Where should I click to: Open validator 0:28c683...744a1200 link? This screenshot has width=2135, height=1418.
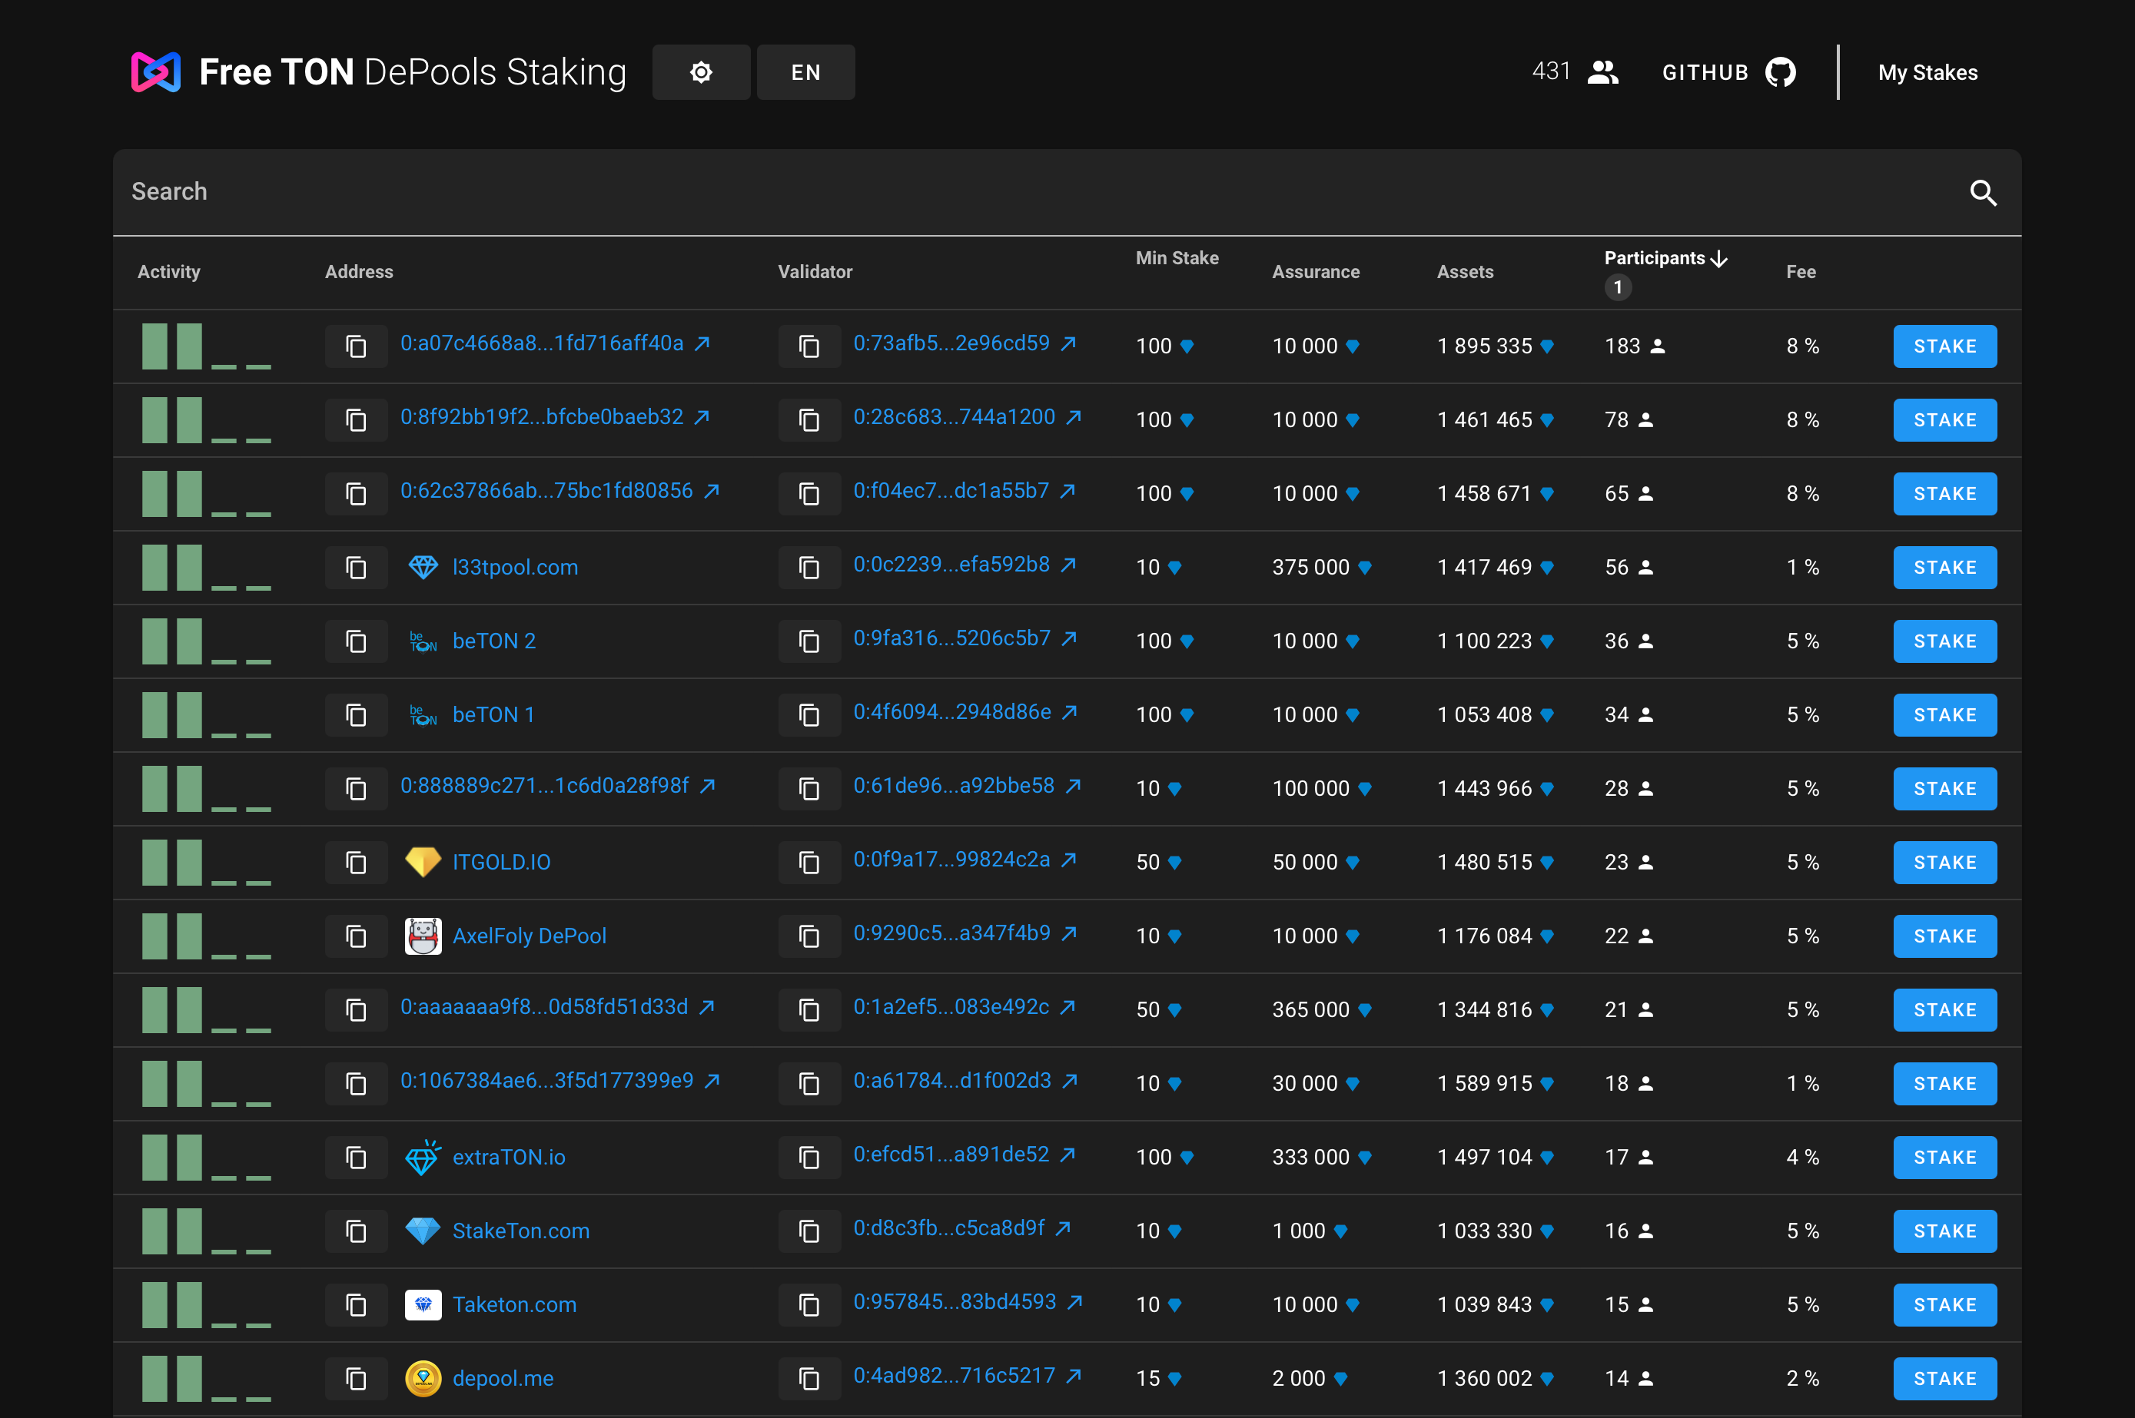click(954, 417)
